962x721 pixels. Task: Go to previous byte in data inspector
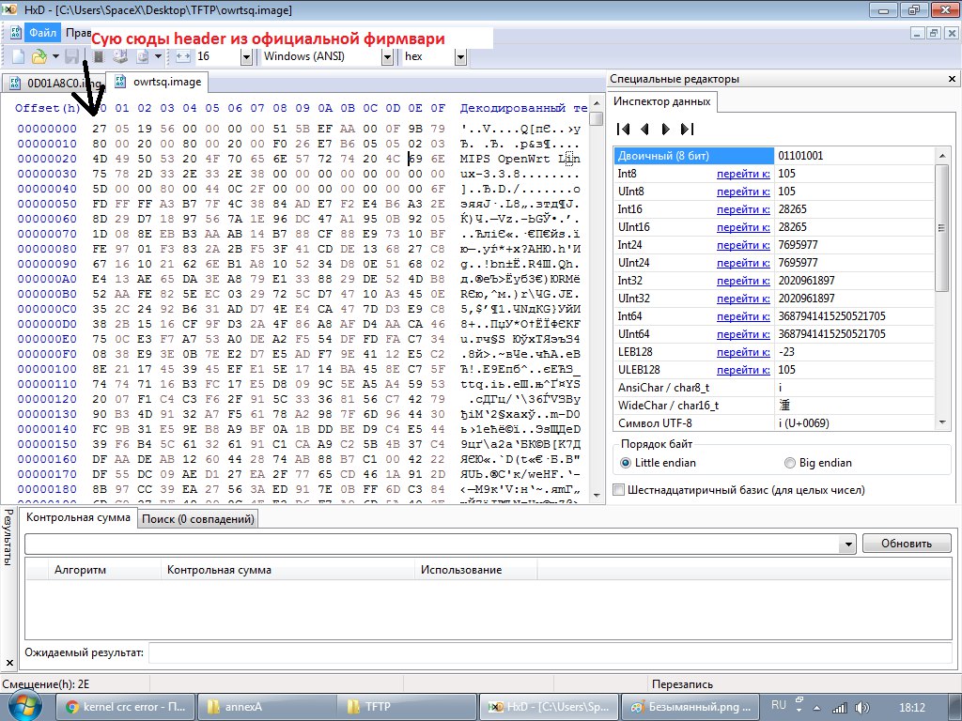[644, 129]
